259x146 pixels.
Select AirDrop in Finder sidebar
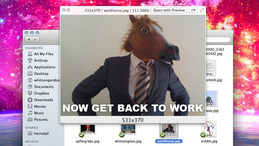coord(38,60)
